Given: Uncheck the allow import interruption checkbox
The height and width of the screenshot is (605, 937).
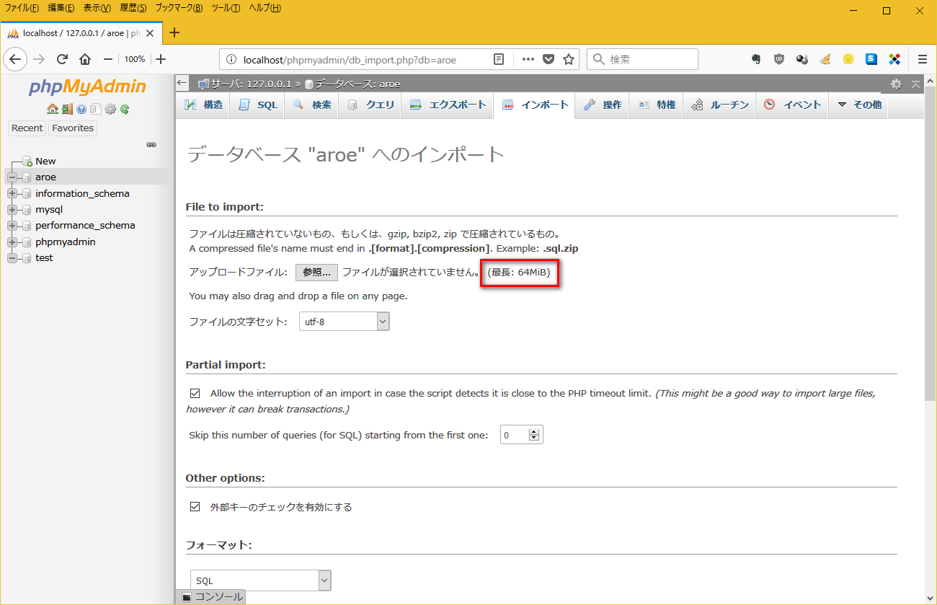Looking at the screenshot, I should coord(195,394).
